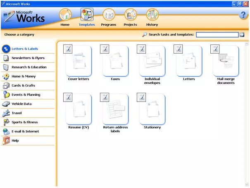Click the search tasks and templates field
Viewport: 250px width, 188px height.
[217, 35]
